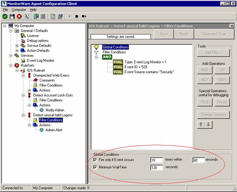Select Global Conditions in filter tree
The height and width of the screenshot is (192, 237).
tap(116, 47)
